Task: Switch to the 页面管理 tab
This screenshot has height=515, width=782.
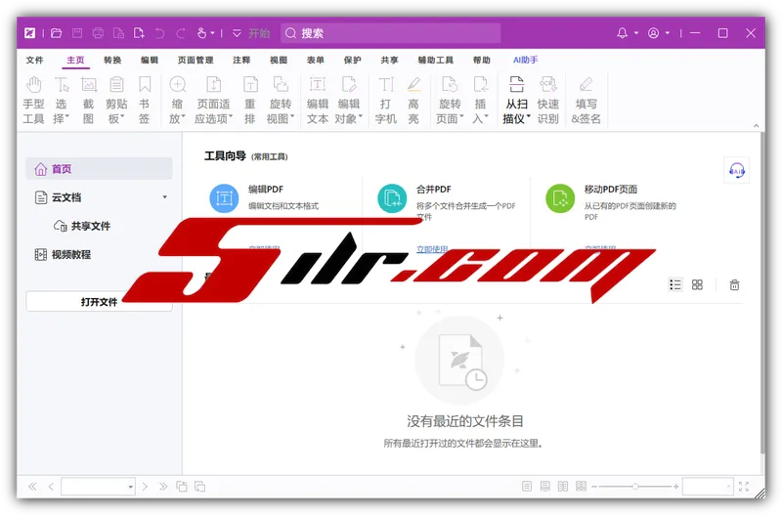Action: pyautogui.click(x=195, y=60)
